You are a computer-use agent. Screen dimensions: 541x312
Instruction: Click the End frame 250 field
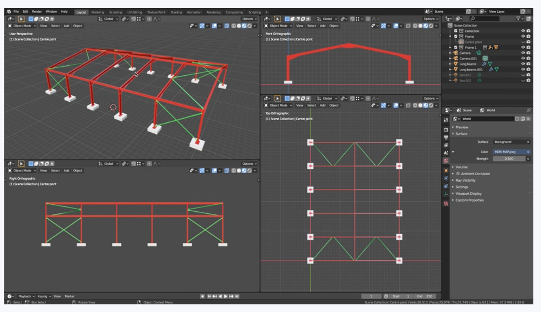[425, 296]
